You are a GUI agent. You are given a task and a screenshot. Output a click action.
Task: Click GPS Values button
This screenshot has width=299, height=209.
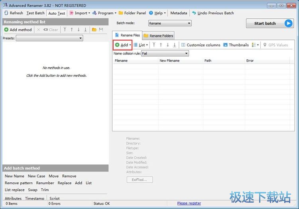pos(275,45)
